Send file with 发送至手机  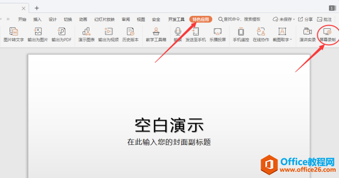point(195,35)
